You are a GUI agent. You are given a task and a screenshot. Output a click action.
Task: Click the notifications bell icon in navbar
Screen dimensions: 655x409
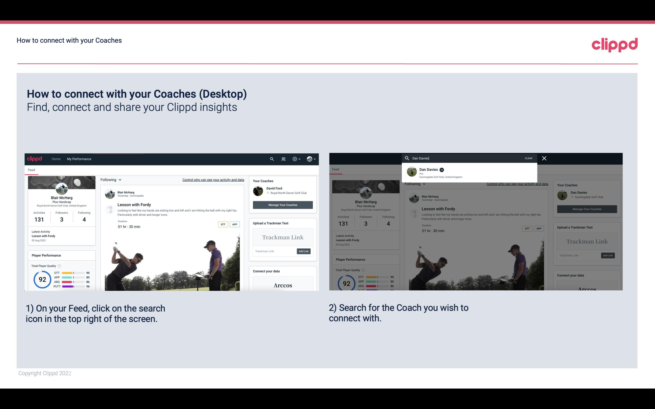pos(283,159)
